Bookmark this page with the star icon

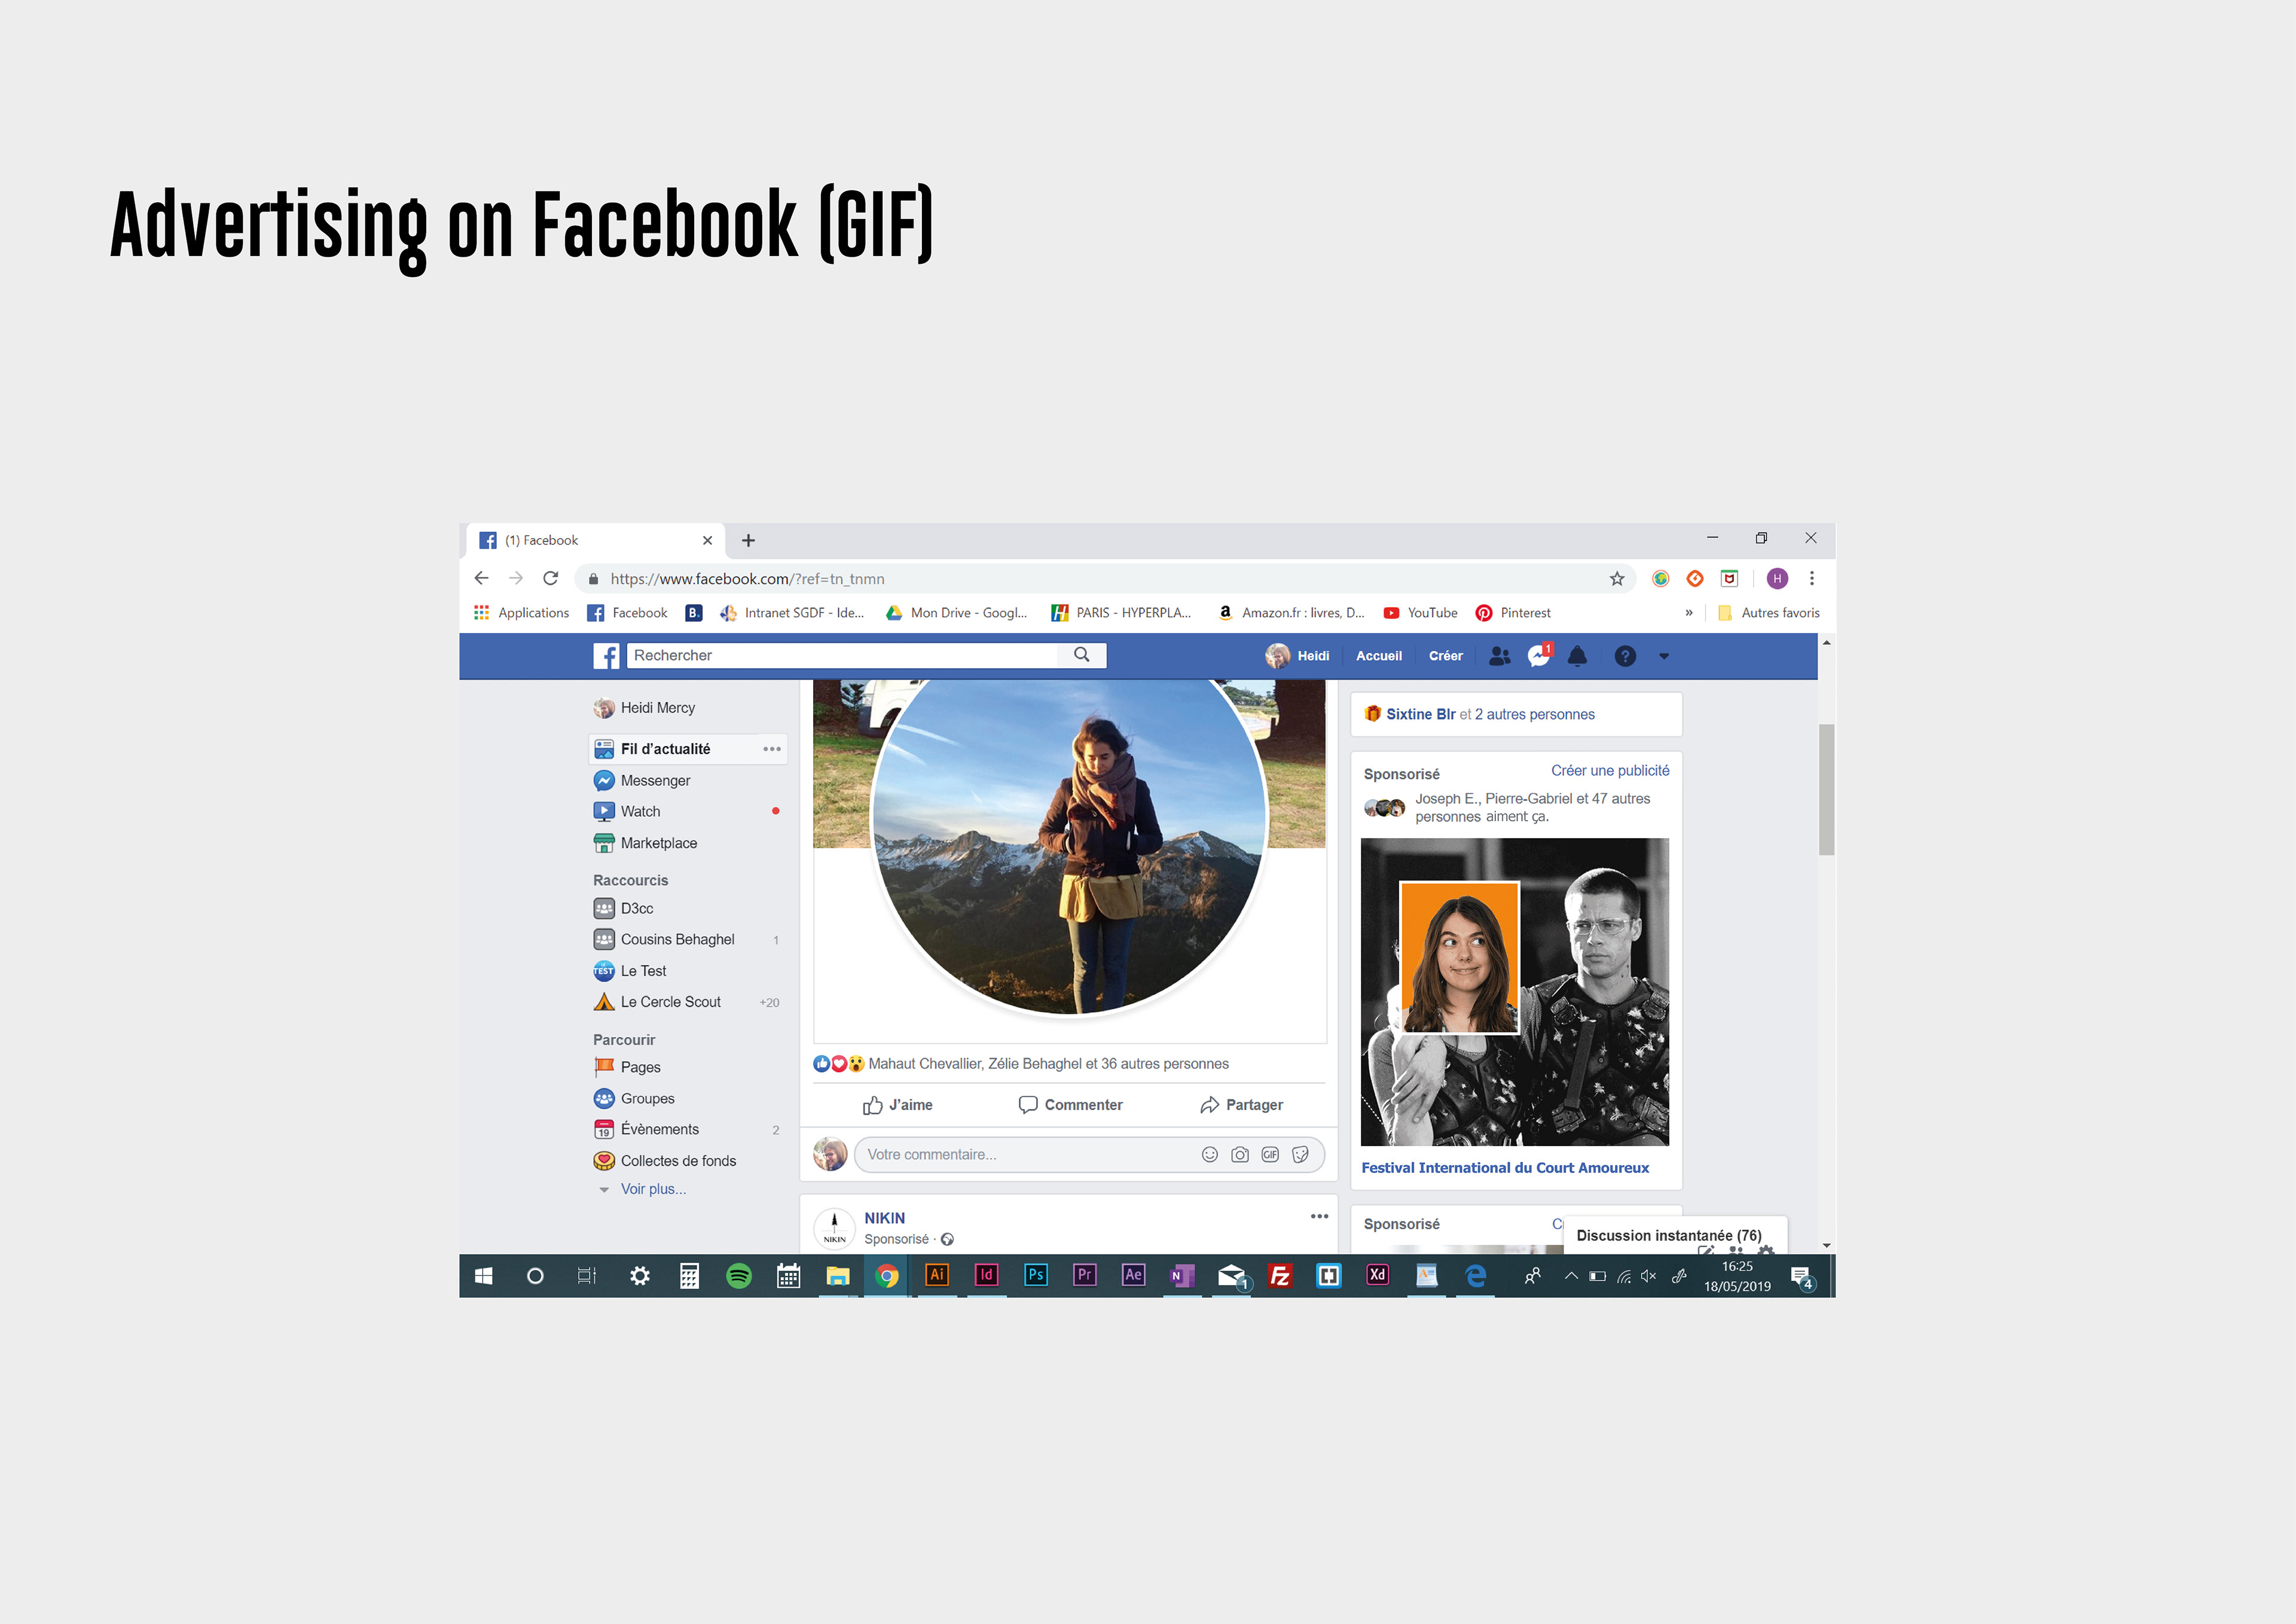pos(1617,578)
